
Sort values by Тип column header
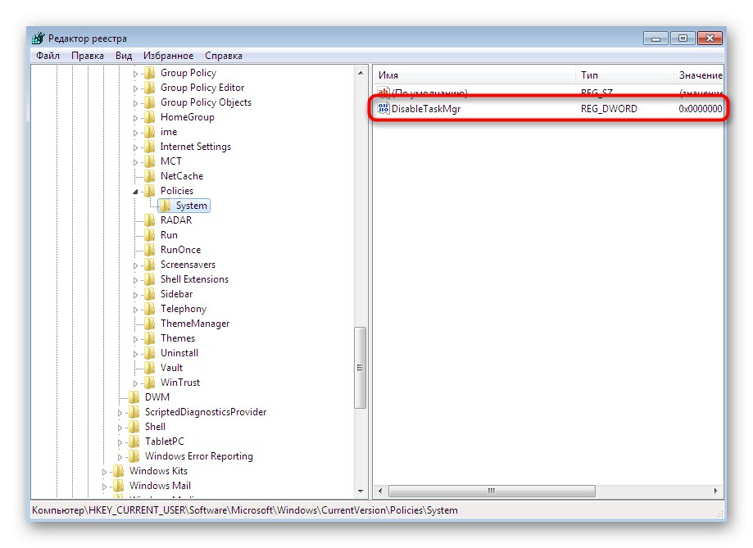point(624,75)
